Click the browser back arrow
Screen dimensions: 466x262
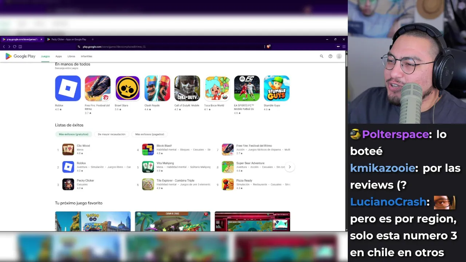click(4, 47)
